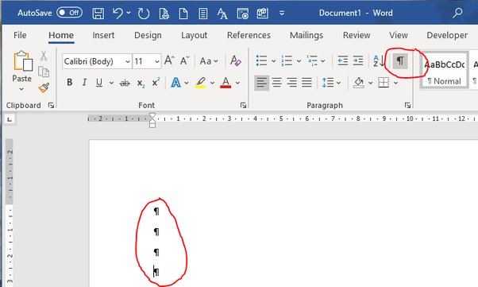This screenshot has height=287, width=478.
Task: Toggle Bold formatting
Action: click(70, 83)
